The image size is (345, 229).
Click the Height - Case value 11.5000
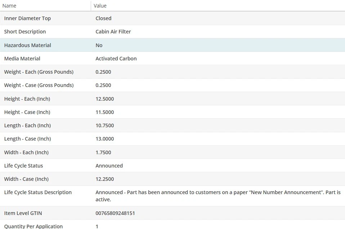104,112
